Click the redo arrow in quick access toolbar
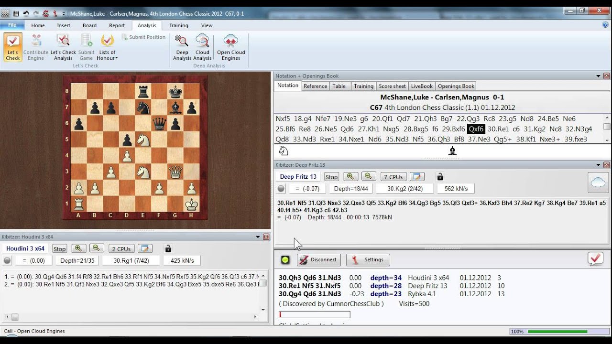 (x=36, y=13)
